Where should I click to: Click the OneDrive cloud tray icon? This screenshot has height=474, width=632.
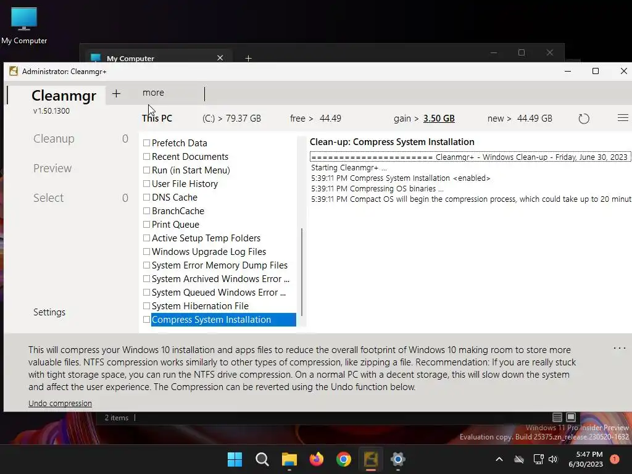pyautogui.click(x=519, y=459)
